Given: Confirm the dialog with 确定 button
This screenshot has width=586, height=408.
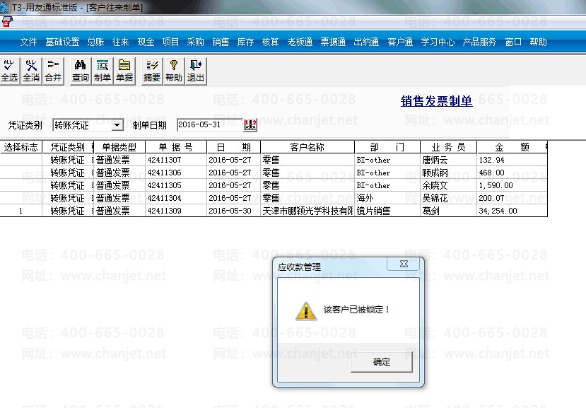Looking at the screenshot, I should coord(382,361).
